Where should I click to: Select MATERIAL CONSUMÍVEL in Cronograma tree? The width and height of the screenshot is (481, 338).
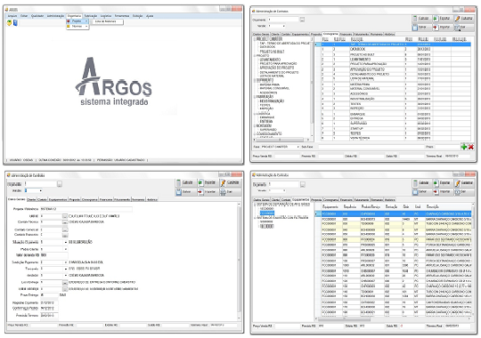click(x=274, y=88)
